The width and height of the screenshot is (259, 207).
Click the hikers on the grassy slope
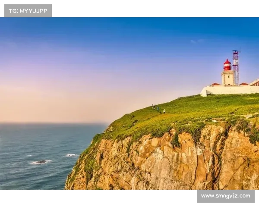158,109
